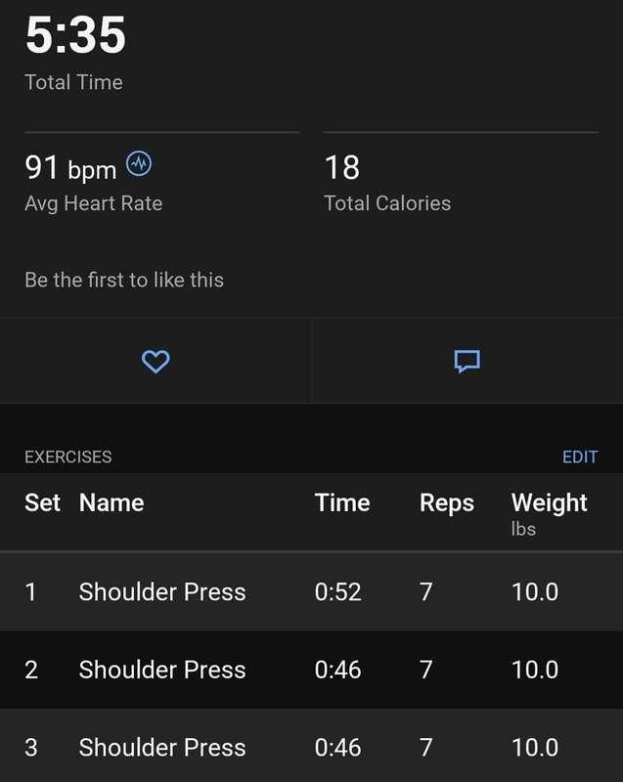Click the Reps column header
The height and width of the screenshot is (782, 623).
pyautogui.click(x=447, y=503)
